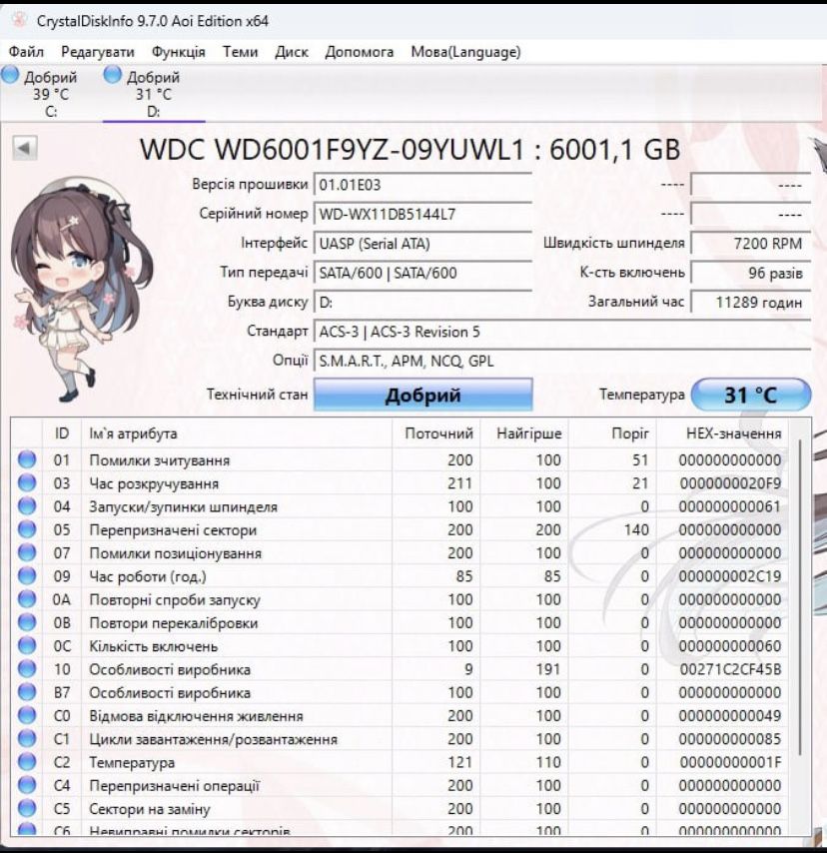Select the Час роботи (год.) attribute name
This screenshot has height=853, width=827.
pos(148,576)
